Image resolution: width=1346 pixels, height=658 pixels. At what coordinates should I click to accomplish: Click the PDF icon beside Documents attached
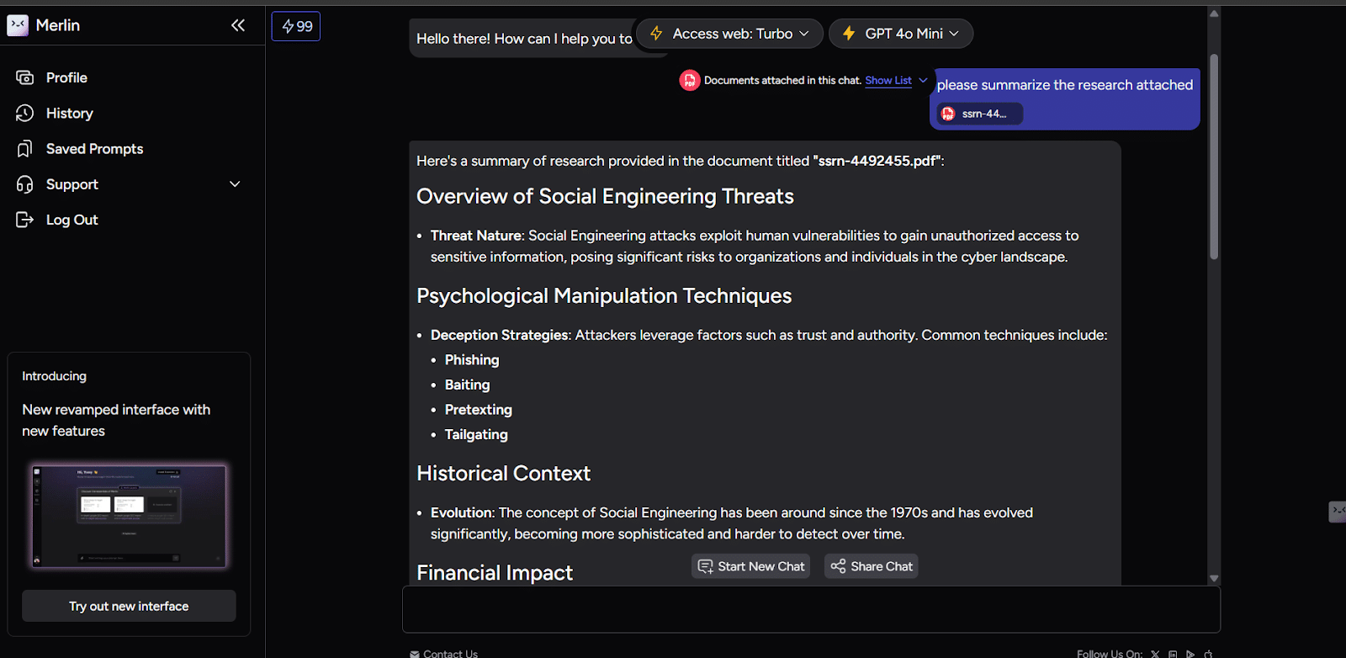click(x=690, y=80)
